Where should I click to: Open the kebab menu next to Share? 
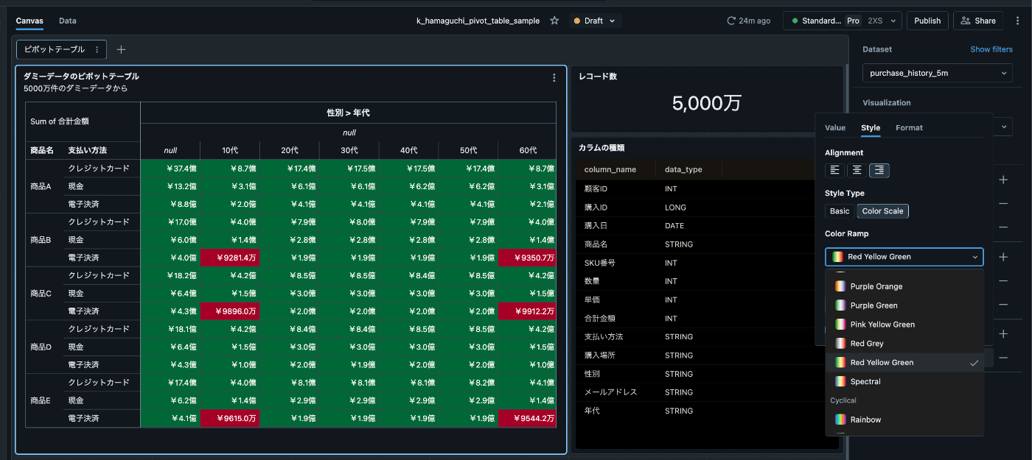(x=1018, y=21)
